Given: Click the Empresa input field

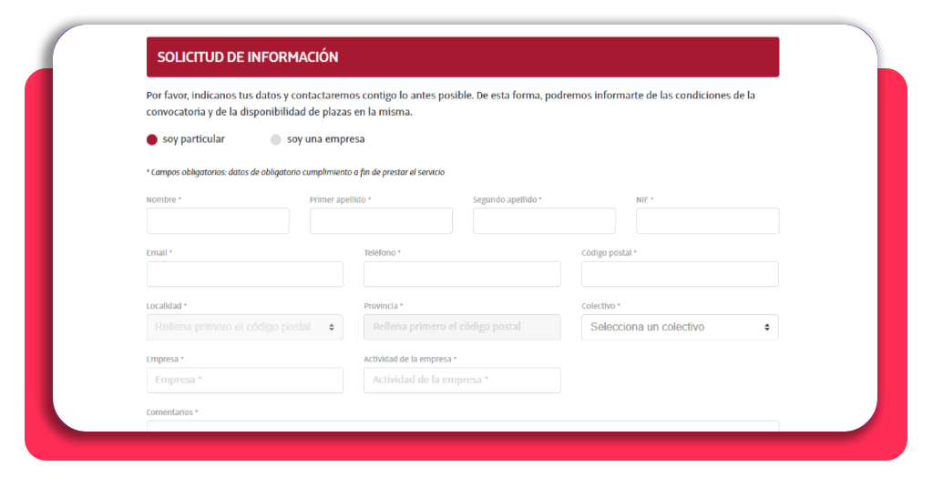Looking at the screenshot, I should click(244, 380).
